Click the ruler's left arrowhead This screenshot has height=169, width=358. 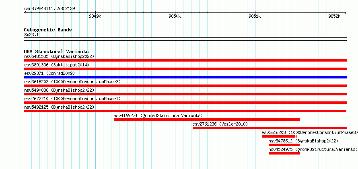tap(25, 13)
